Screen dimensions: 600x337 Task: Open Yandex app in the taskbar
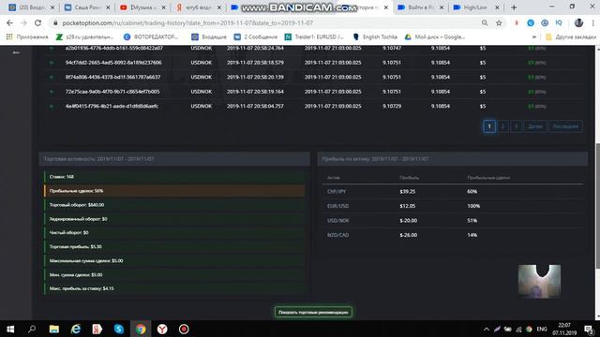[97, 329]
